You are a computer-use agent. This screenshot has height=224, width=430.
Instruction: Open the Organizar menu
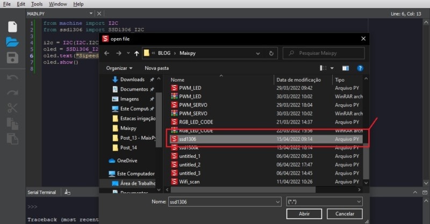119,68
